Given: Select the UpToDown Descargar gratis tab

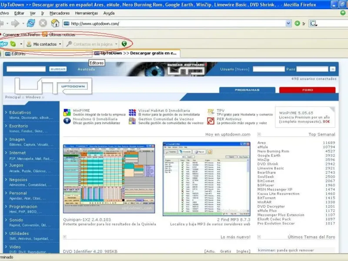Looking at the screenshot, I should point(136,53).
